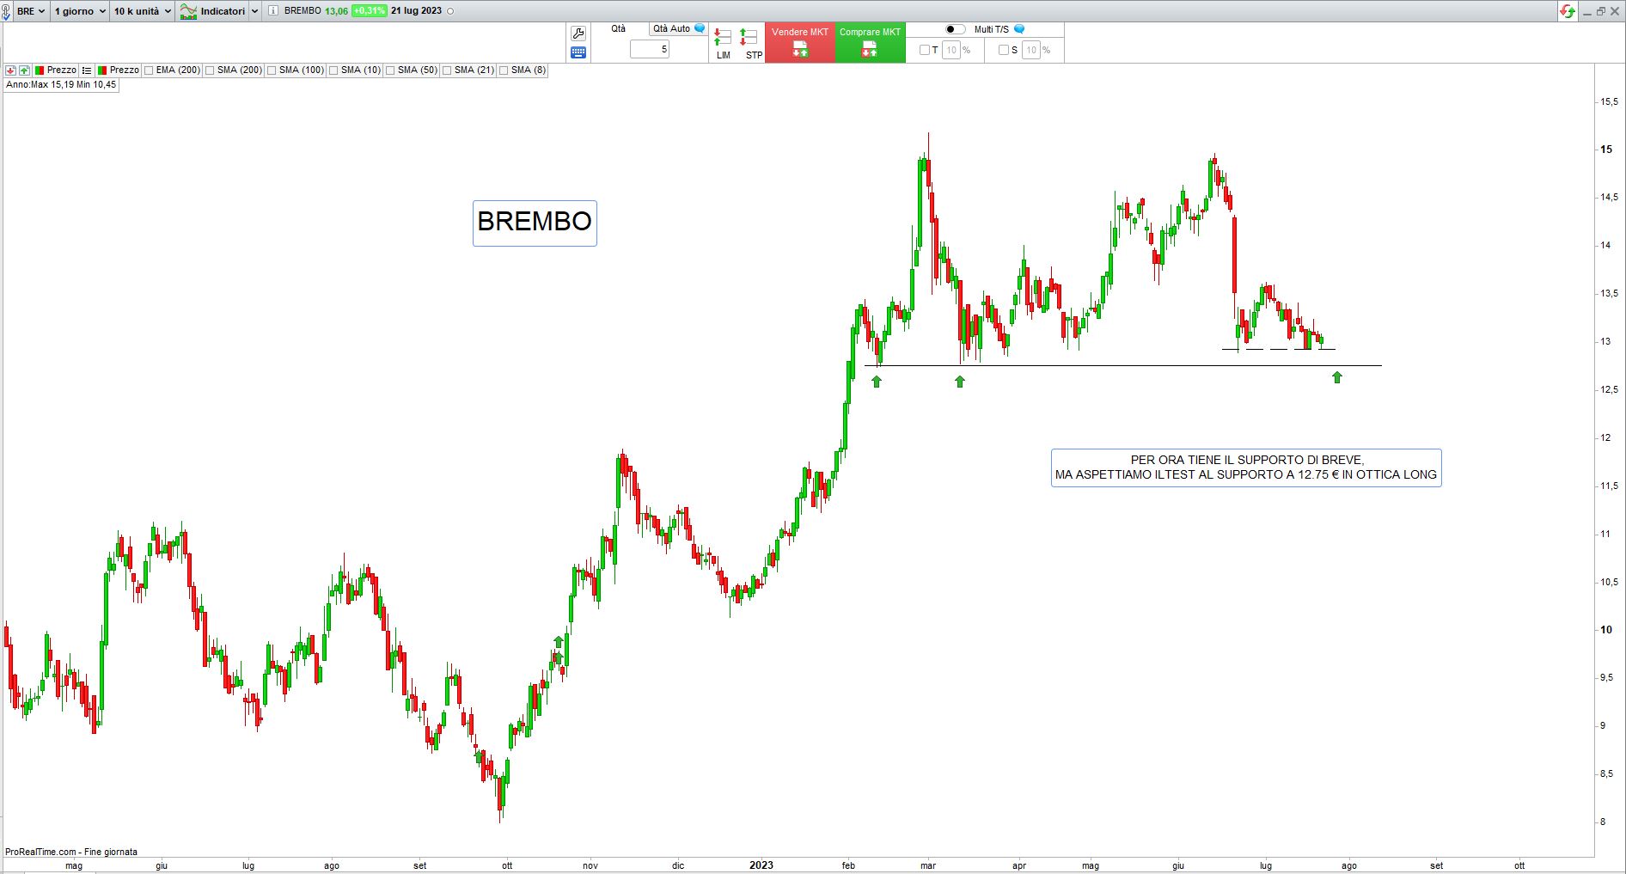Toggle the SMA (21) checkbox
This screenshot has width=1626, height=874.
click(447, 70)
